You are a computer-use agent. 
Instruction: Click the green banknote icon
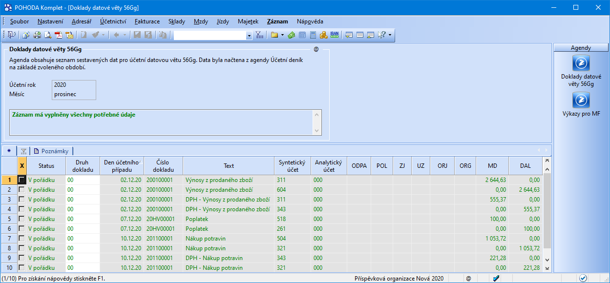[x=292, y=35]
